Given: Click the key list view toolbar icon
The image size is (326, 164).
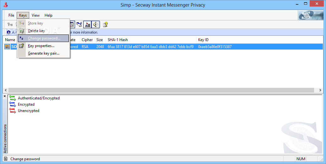Looking at the screenshot, I should (x=72, y=24).
